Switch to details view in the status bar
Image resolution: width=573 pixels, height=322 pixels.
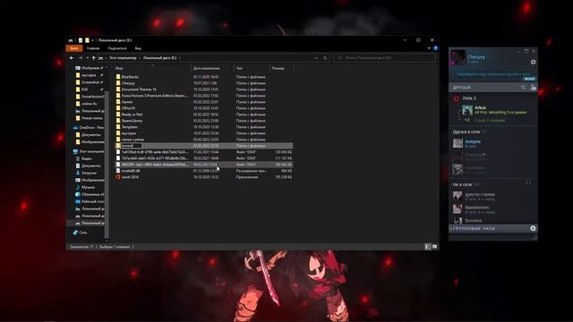click(x=428, y=247)
